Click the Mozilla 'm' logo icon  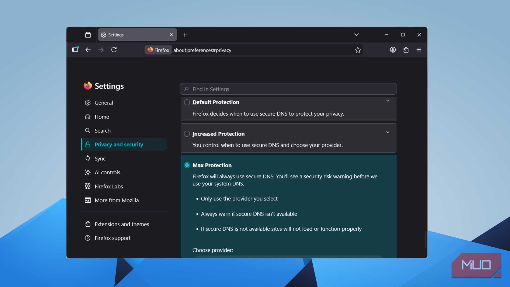pos(88,200)
